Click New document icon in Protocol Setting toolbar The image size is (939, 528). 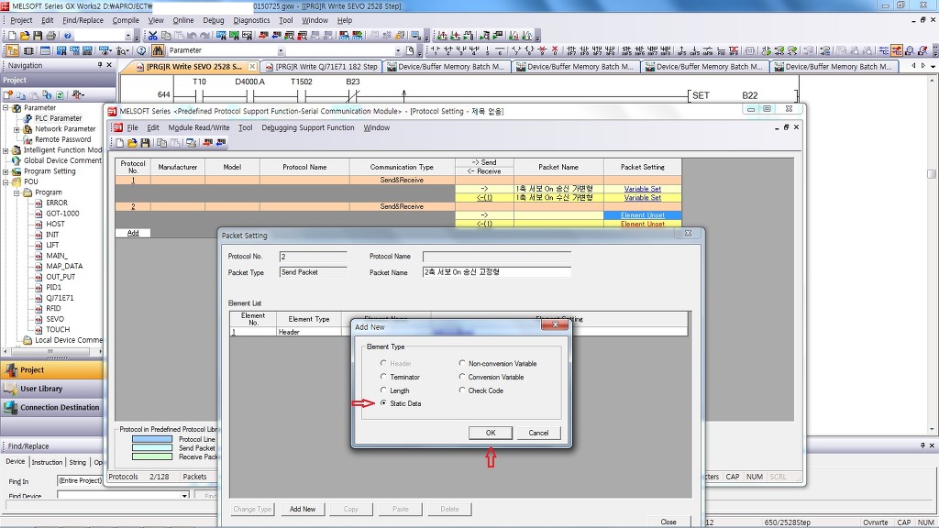click(x=119, y=143)
